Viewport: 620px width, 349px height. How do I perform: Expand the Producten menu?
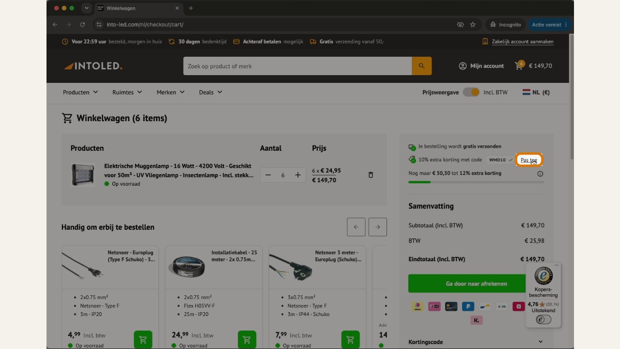point(80,92)
